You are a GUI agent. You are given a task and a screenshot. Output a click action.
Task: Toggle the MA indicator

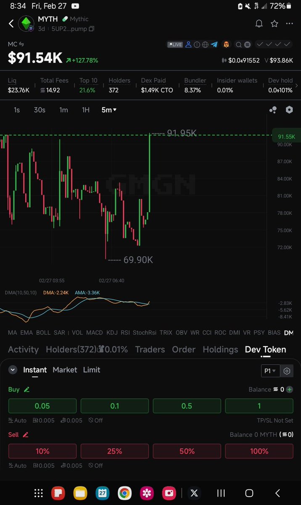13,333
